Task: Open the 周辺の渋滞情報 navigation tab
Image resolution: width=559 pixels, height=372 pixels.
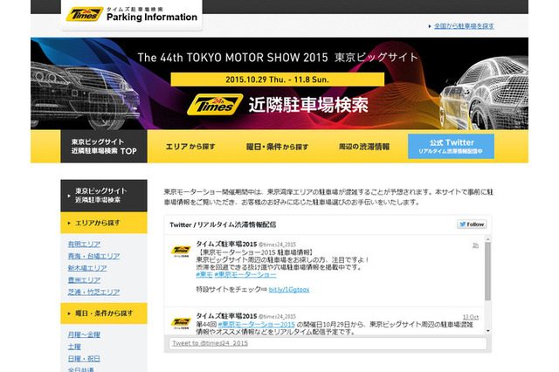Action: click(363, 147)
